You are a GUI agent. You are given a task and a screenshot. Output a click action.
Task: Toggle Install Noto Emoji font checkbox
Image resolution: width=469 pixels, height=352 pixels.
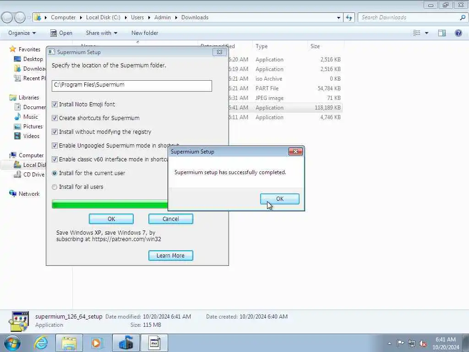click(55, 104)
